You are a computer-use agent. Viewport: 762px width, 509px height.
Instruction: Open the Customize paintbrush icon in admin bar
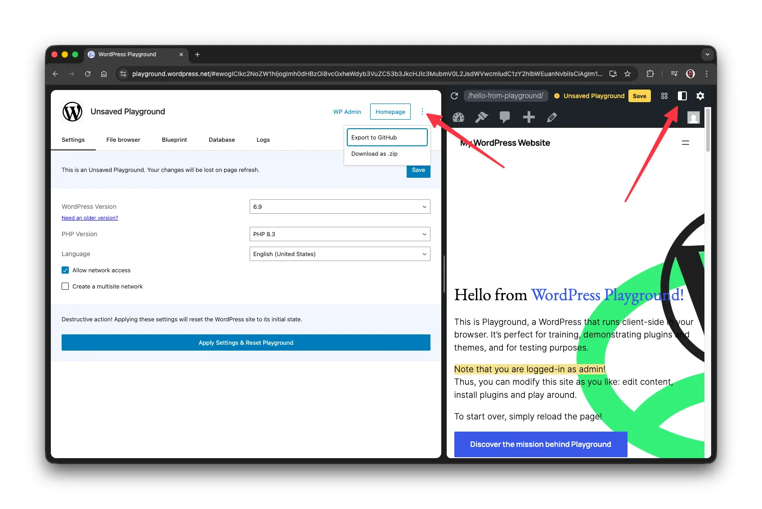tap(481, 117)
